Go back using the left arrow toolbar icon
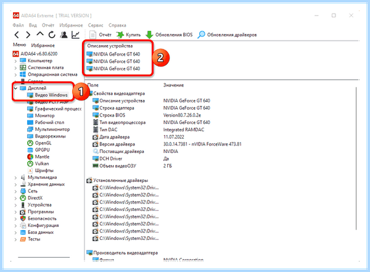This screenshot has width=370, height=272. [17, 35]
